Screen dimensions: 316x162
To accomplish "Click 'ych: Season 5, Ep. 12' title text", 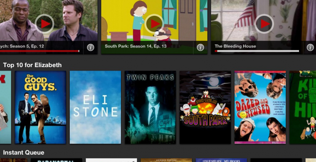I will tap(22, 46).
